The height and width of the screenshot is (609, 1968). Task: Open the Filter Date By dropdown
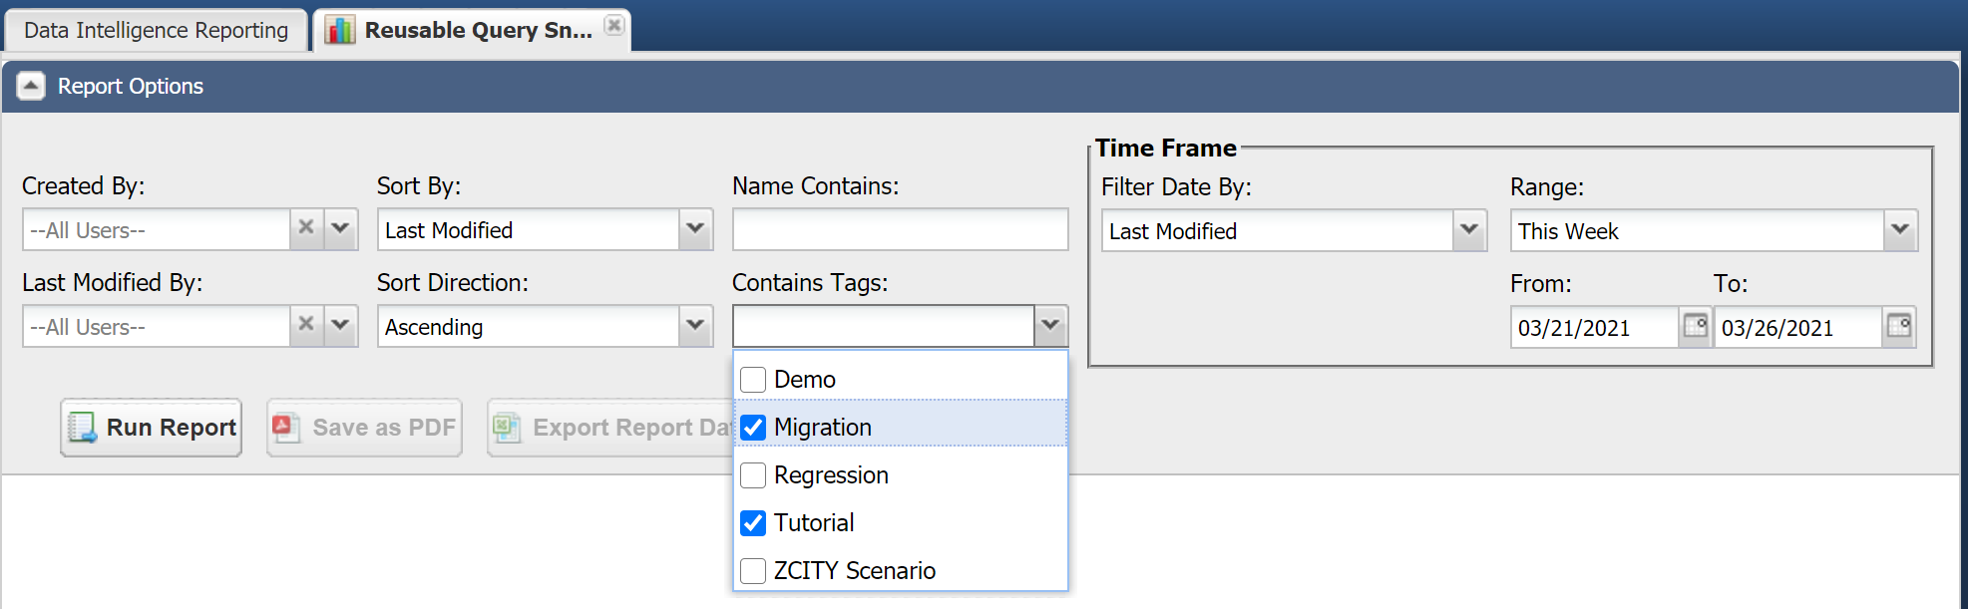click(1469, 230)
